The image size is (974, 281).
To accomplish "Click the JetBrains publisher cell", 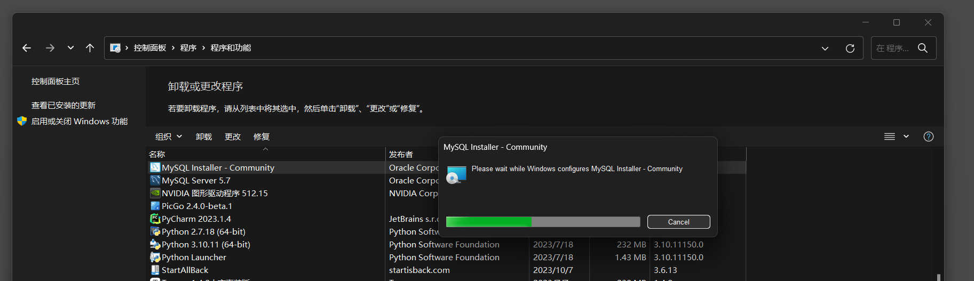I will (414, 219).
